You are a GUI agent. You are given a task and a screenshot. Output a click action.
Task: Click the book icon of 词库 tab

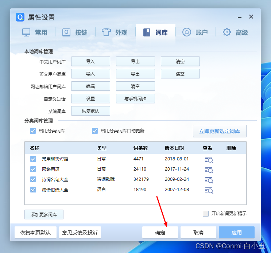147,32
